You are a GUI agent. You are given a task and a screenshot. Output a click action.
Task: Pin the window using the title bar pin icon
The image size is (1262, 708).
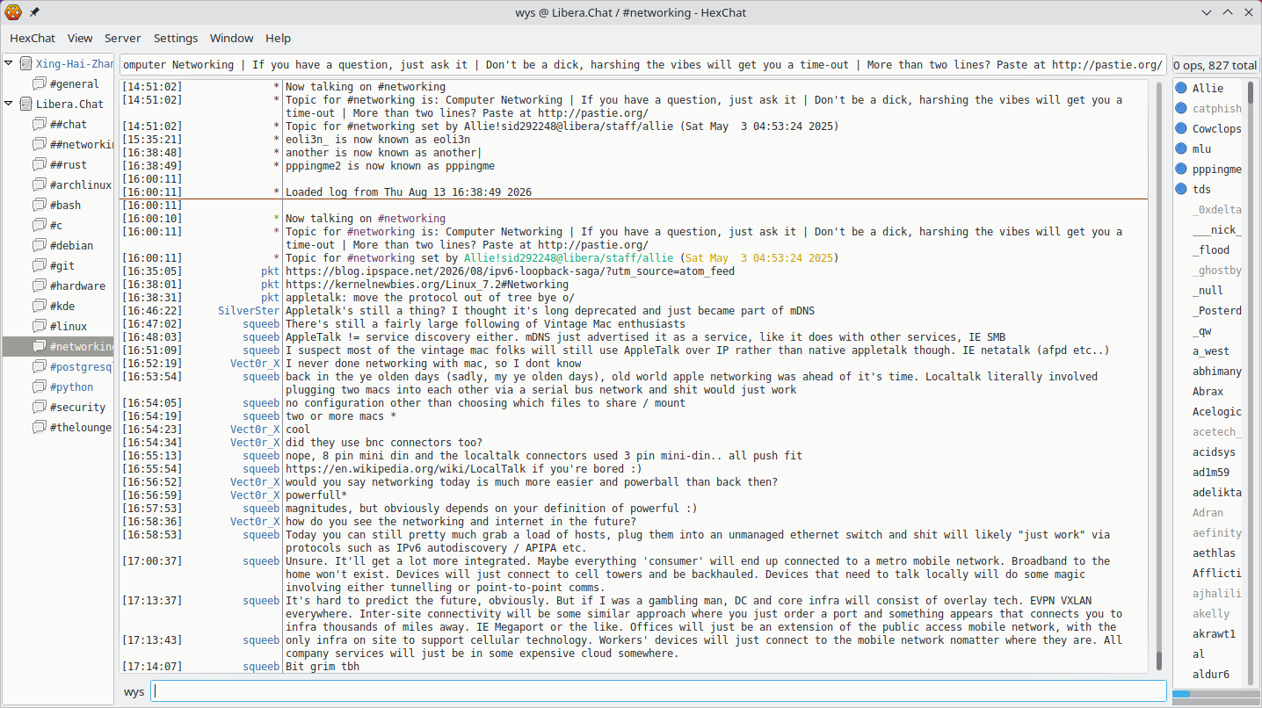pos(34,12)
